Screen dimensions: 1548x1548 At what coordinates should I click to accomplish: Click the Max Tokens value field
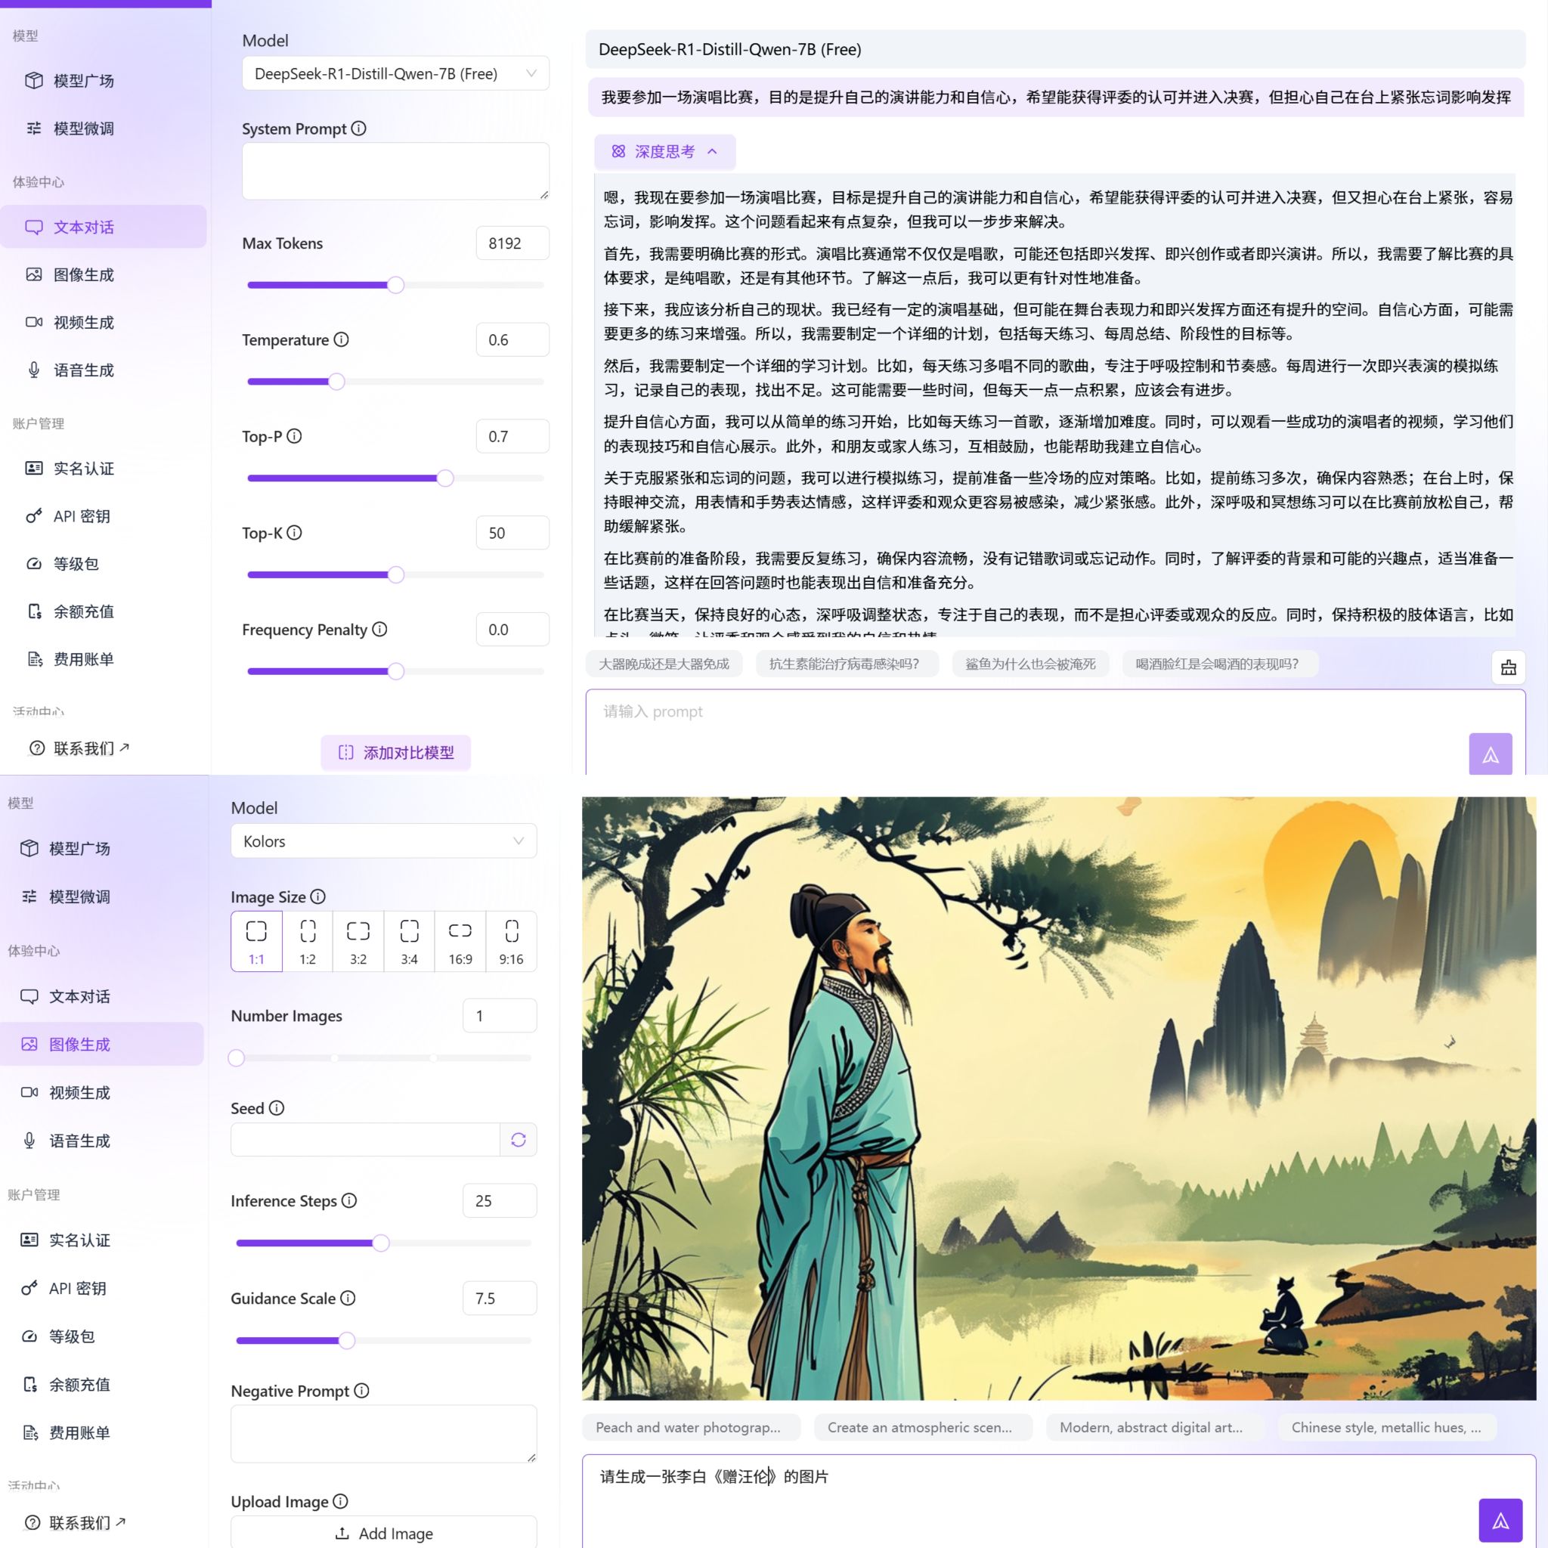[x=512, y=243]
